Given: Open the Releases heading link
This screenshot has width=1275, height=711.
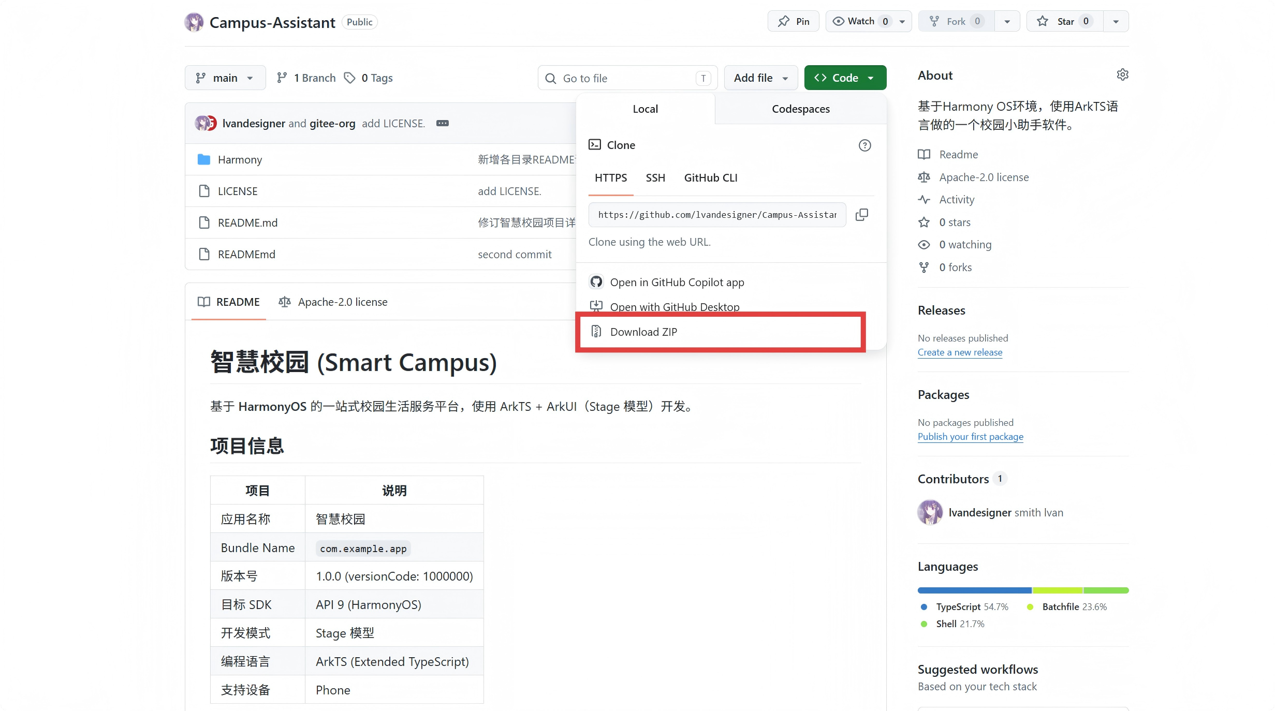Looking at the screenshot, I should pos(941,310).
